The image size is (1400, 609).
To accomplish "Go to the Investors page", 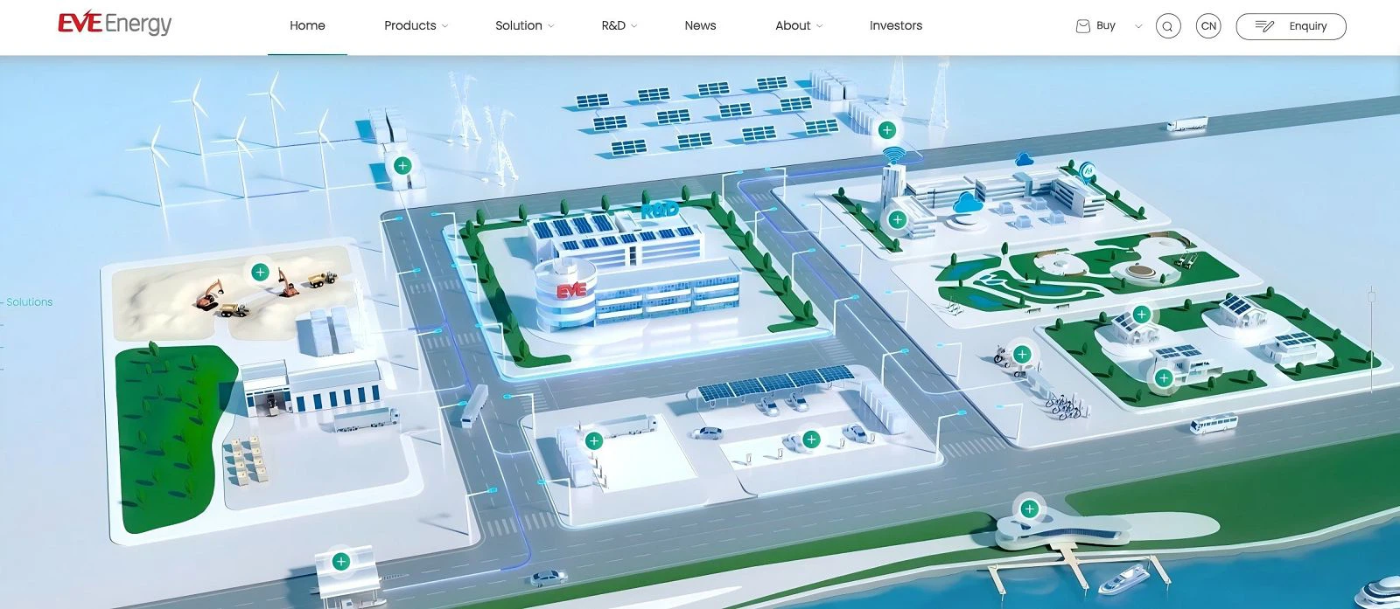I will [x=896, y=25].
